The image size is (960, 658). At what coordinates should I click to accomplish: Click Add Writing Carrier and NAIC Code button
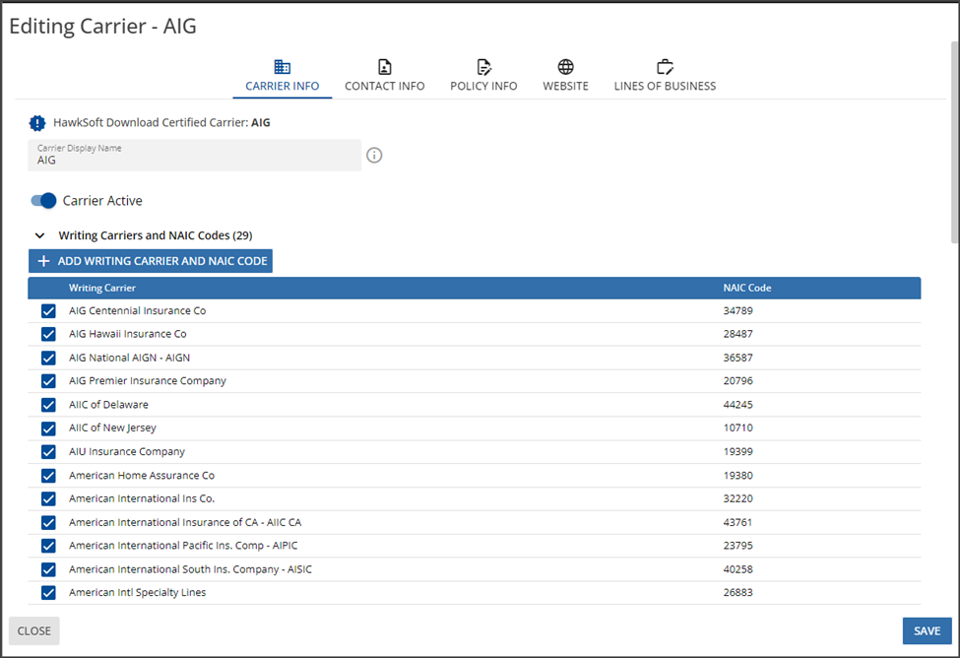151,261
